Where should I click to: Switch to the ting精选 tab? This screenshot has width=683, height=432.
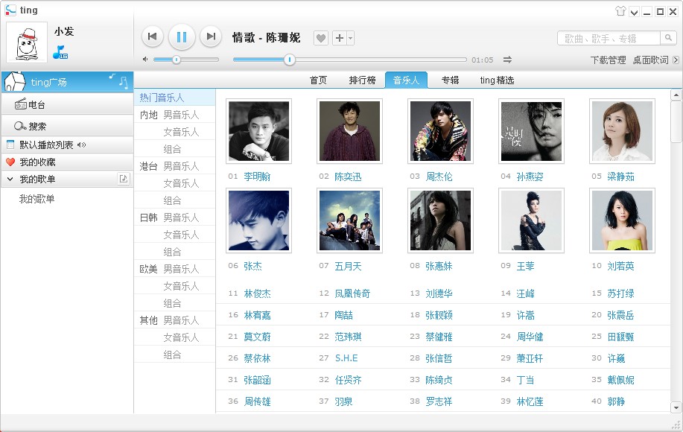click(497, 80)
